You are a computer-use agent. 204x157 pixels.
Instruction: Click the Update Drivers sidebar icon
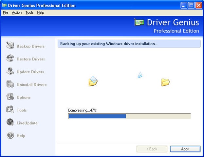[10, 71]
